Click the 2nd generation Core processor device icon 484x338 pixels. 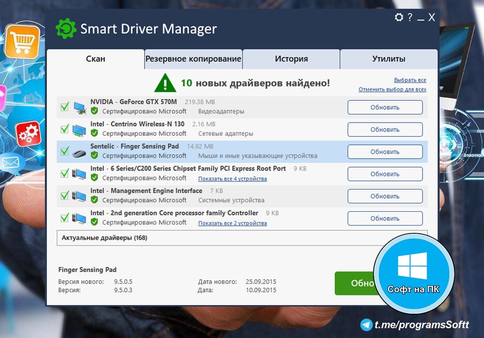point(79,218)
